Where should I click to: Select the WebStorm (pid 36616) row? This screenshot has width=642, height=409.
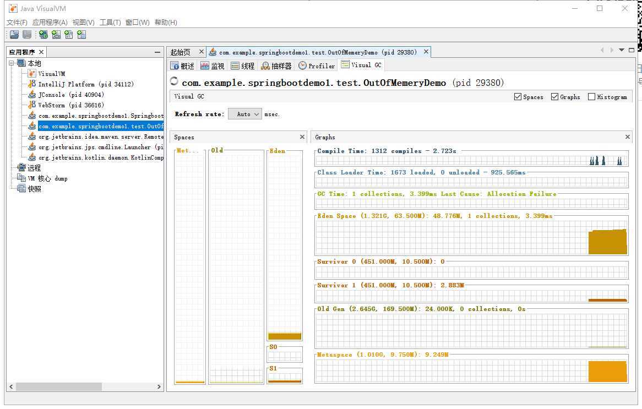click(x=71, y=105)
